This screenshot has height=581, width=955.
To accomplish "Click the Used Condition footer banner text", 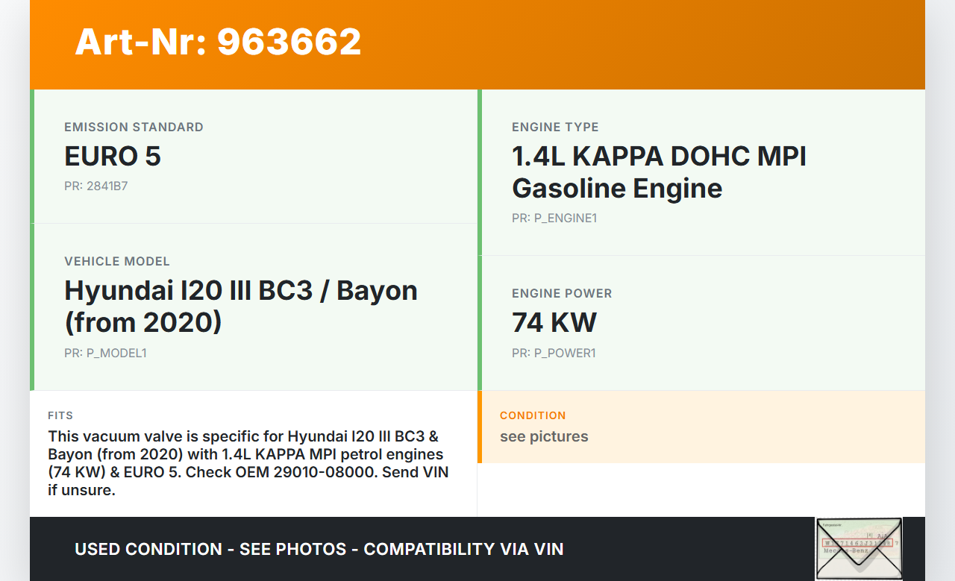I will coord(319,549).
